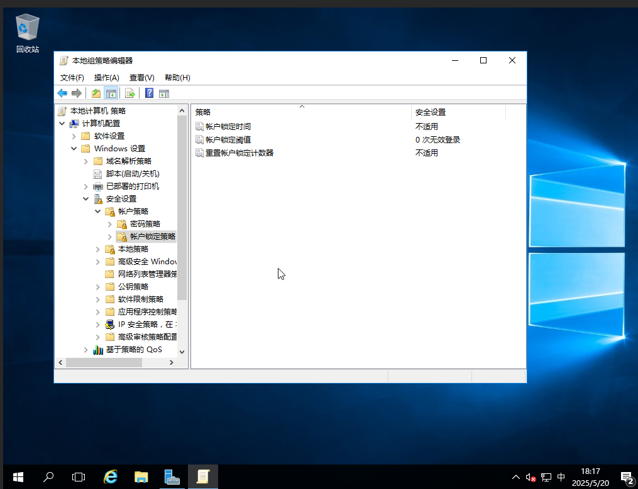This screenshot has height=489, width=638.
Task: Click the tree pane's vertical scroll down arrow
Action: 182,352
